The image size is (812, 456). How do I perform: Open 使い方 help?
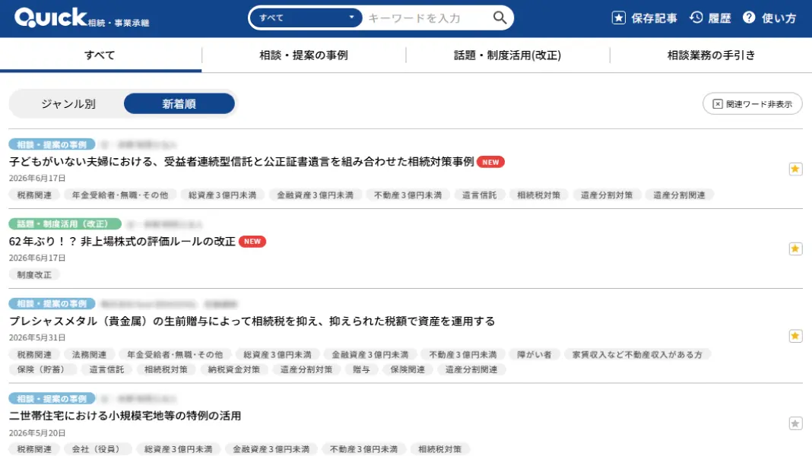click(769, 18)
